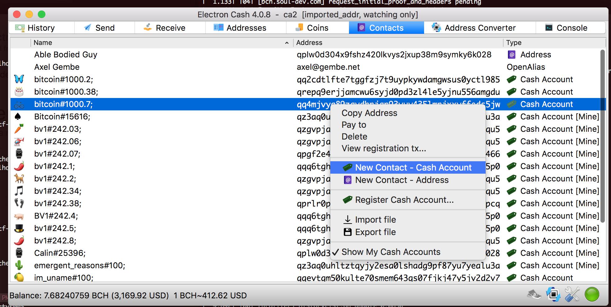Click Cash Account tag icon for bitcoin#1000.38

coord(511,92)
